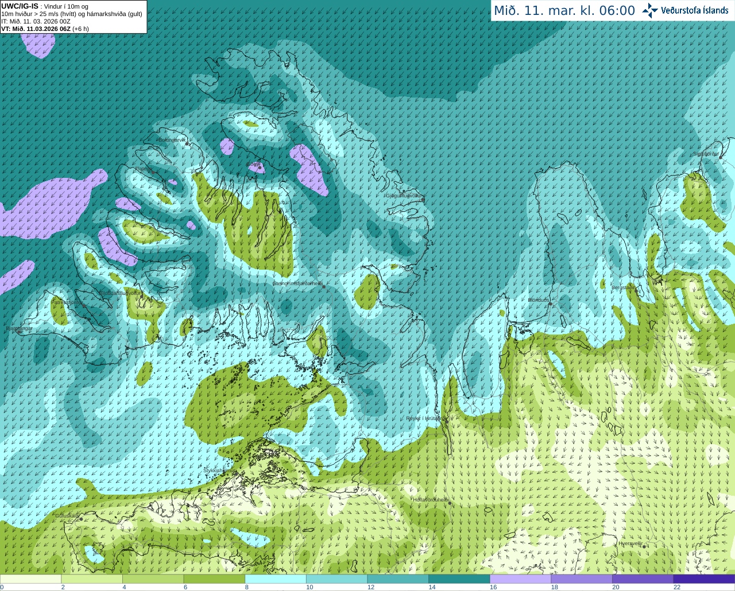Select the 20–22 m/s violet legend swatch
Viewport: 735px width, 591px height.
tap(643, 578)
